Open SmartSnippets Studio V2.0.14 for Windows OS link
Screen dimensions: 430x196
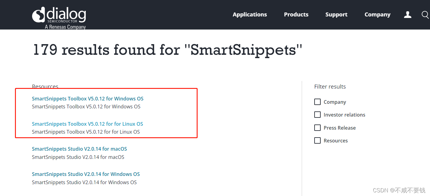(86, 174)
